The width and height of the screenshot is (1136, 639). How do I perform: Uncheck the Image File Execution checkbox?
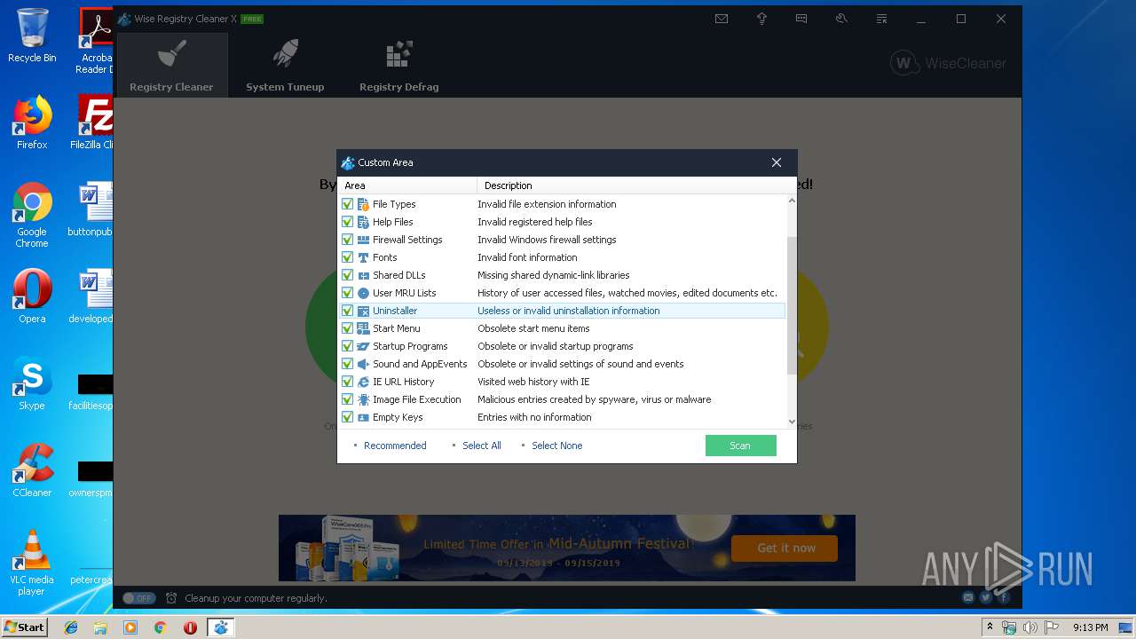348,399
